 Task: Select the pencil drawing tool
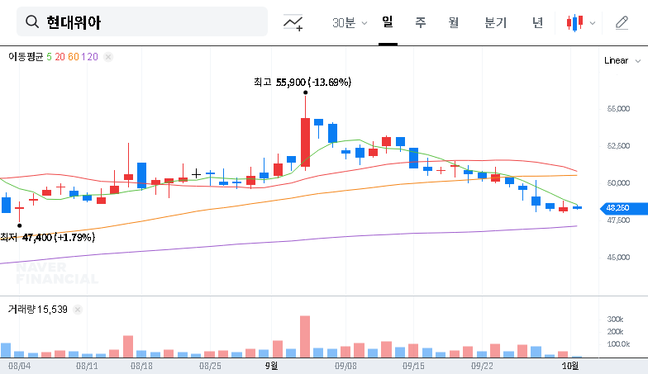[x=622, y=22]
